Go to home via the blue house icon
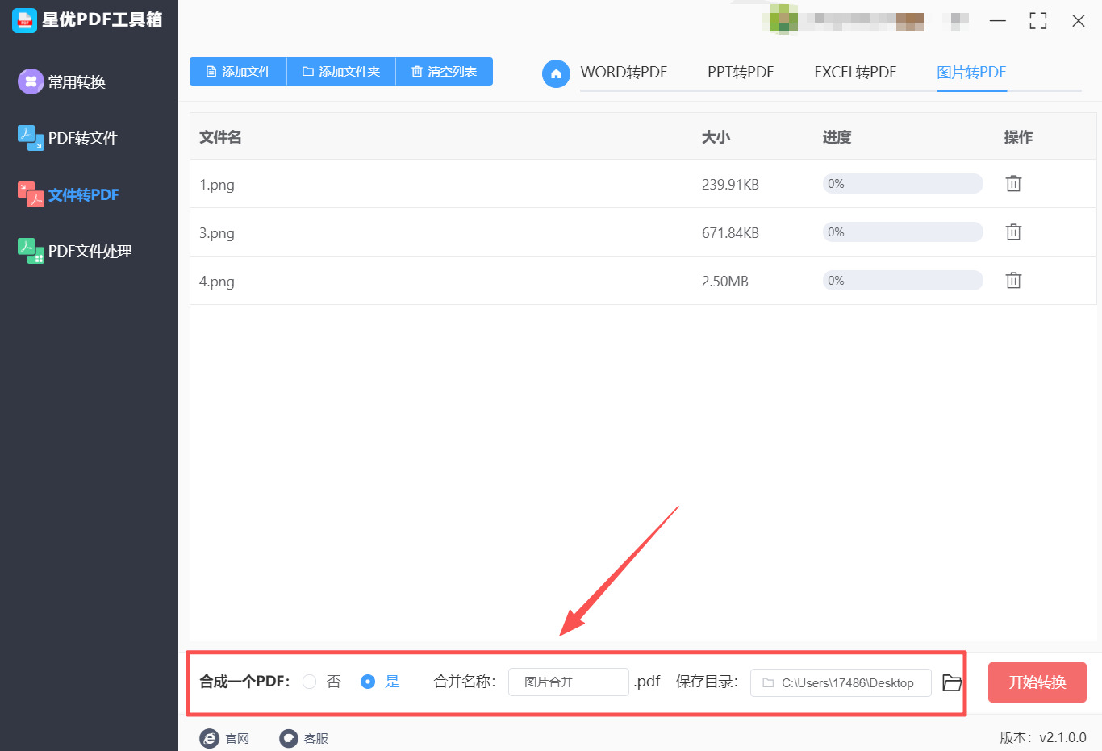Image resolution: width=1102 pixels, height=751 pixels. pyautogui.click(x=556, y=73)
